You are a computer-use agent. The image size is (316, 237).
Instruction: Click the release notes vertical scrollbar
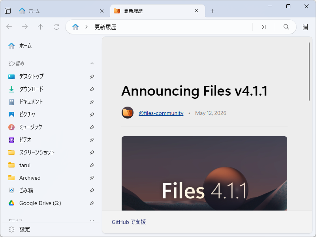point(309,72)
